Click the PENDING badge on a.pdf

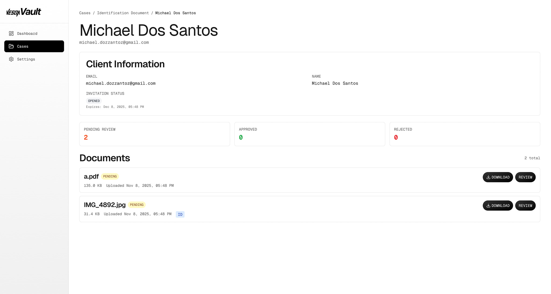click(x=110, y=177)
